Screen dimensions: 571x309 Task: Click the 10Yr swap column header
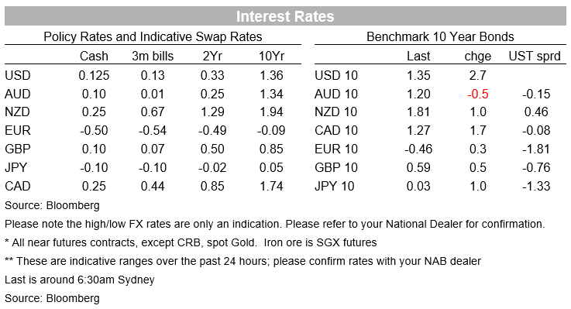point(271,56)
